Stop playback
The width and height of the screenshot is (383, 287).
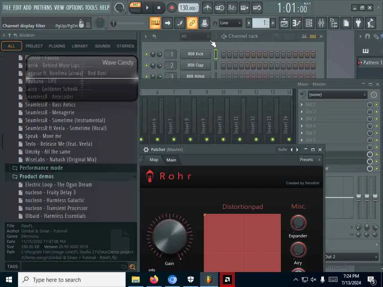[159, 8]
